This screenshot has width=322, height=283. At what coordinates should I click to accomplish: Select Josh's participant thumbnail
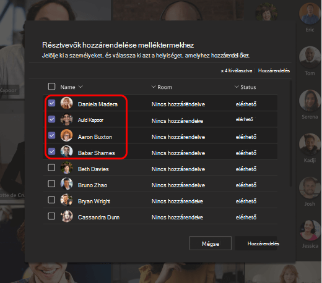point(310,188)
